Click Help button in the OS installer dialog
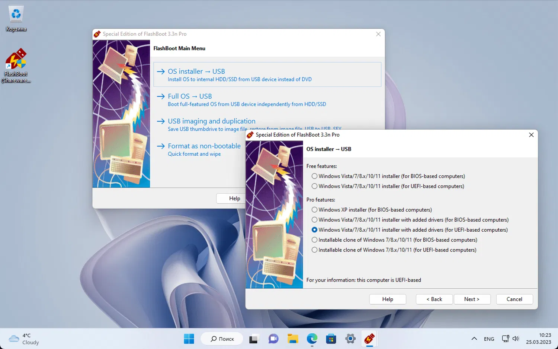Viewport: 558px width, 349px height. tap(388, 299)
